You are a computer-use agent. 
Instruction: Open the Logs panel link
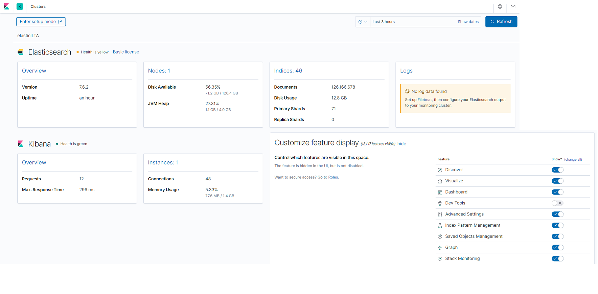pos(406,71)
